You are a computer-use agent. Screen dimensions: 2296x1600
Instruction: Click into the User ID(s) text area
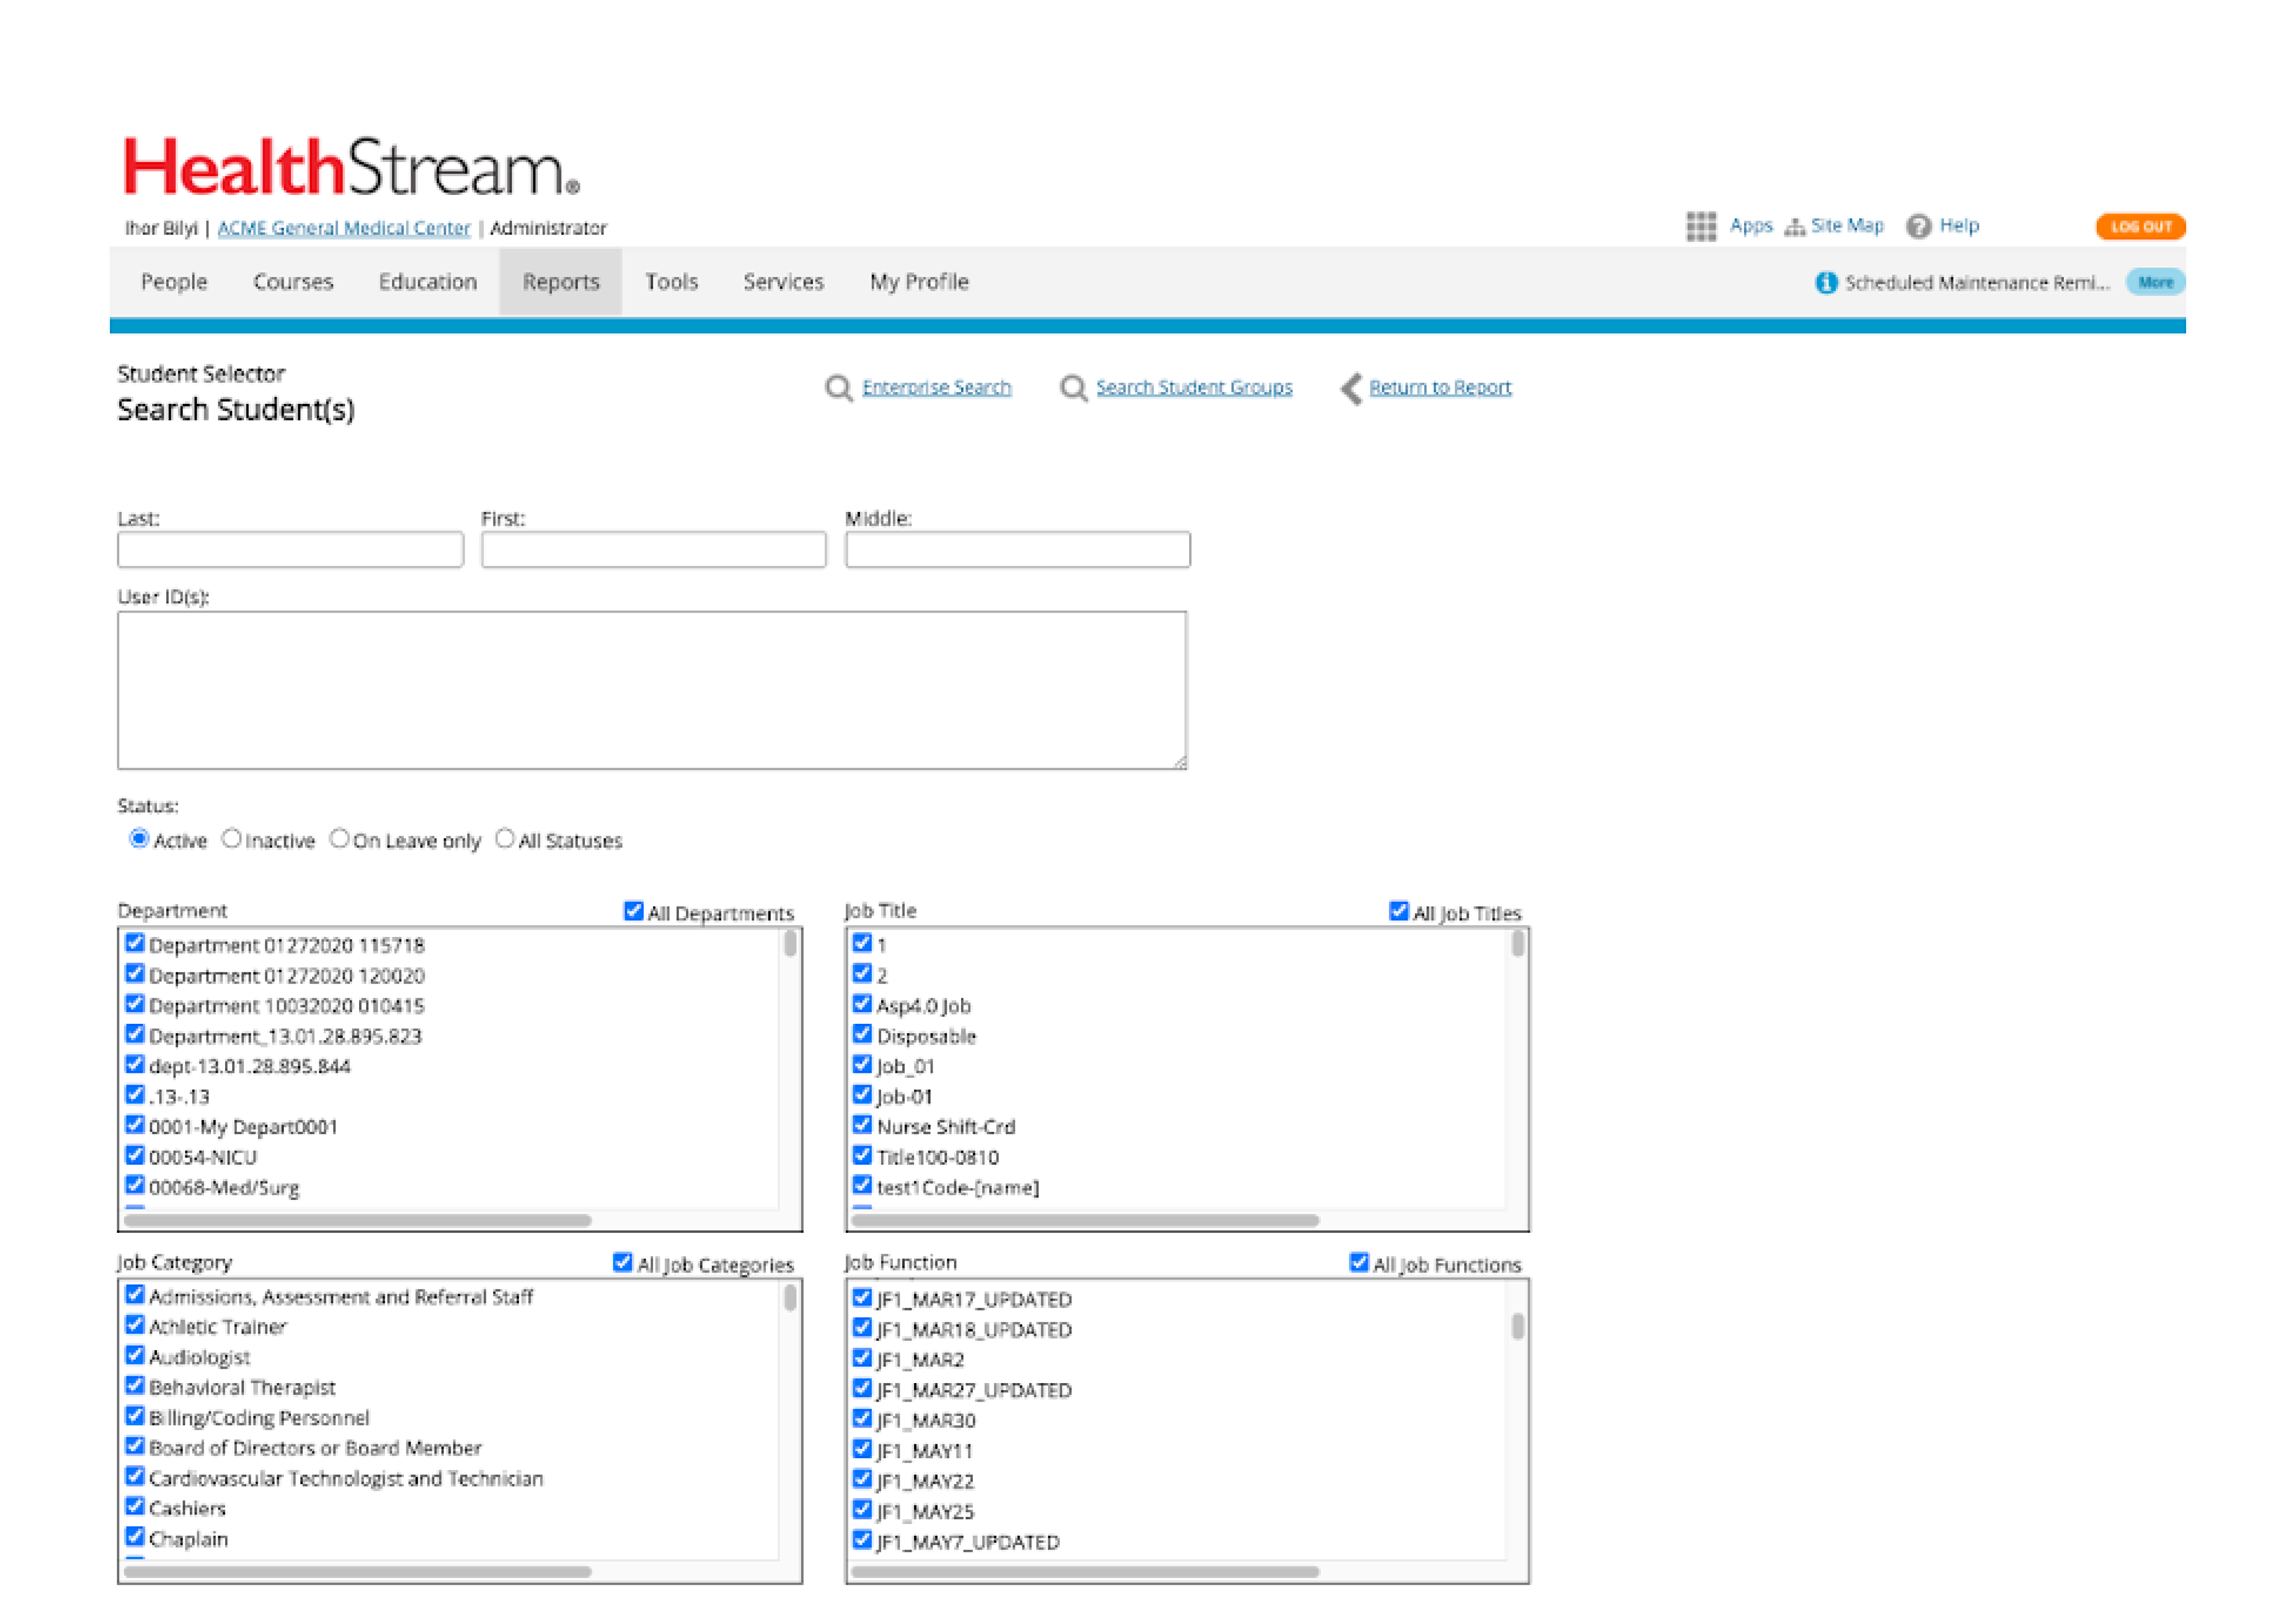point(651,691)
